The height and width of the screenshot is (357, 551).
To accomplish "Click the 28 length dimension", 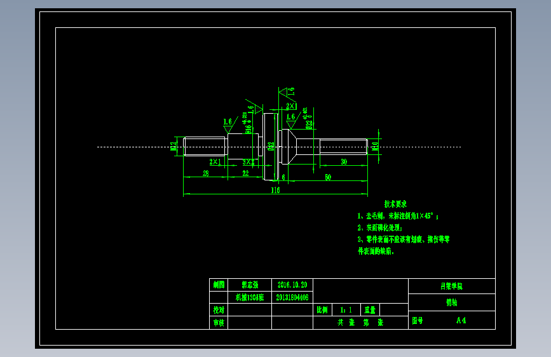I will tap(205, 173).
